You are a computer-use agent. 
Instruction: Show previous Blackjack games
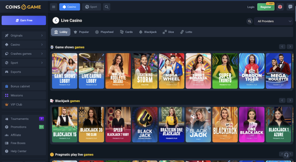tap(282, 100)
